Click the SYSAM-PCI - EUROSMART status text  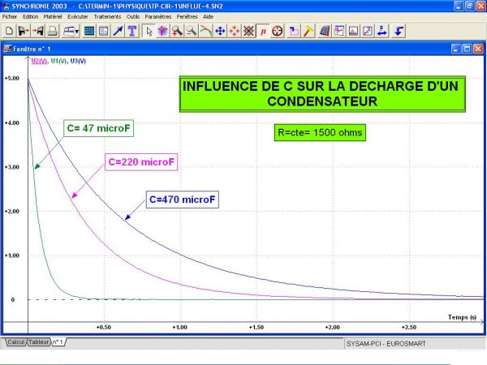(386, 344)
